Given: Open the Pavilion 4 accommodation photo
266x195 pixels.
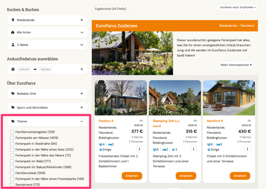Looking at the screenshot, I should (121, 98).
